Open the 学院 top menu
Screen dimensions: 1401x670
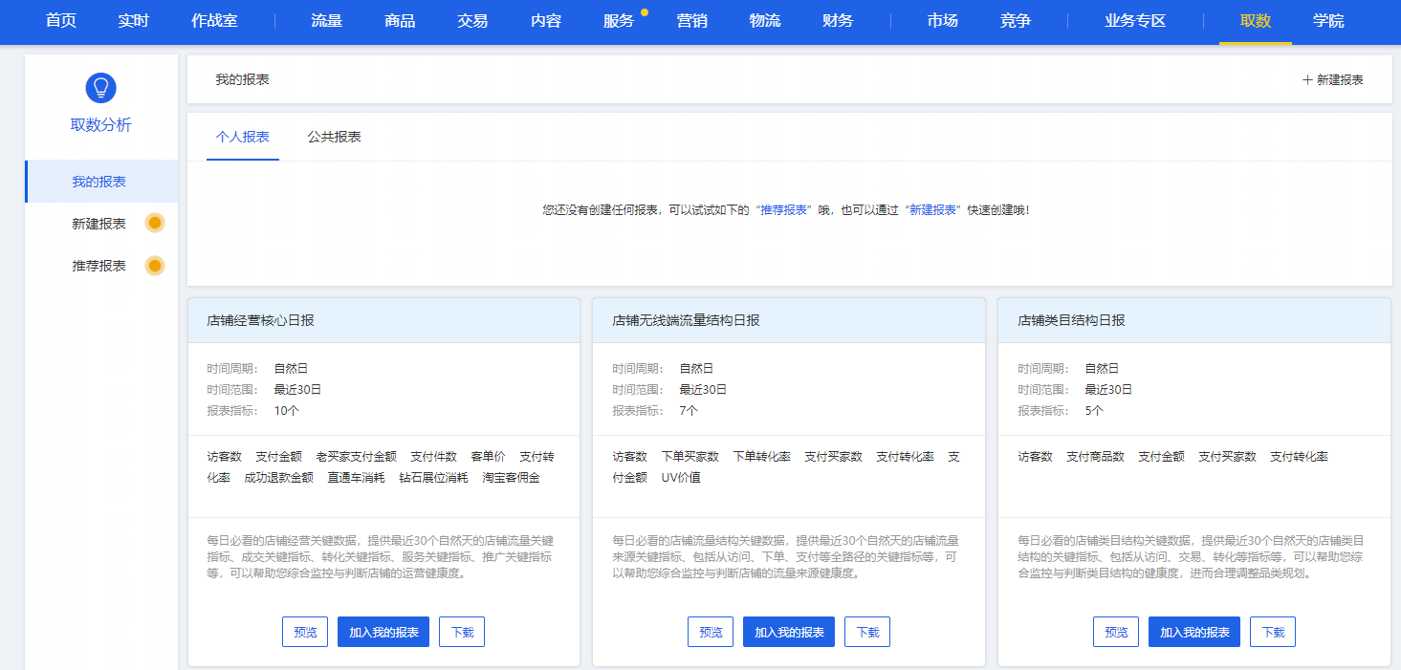(1328, 21)
